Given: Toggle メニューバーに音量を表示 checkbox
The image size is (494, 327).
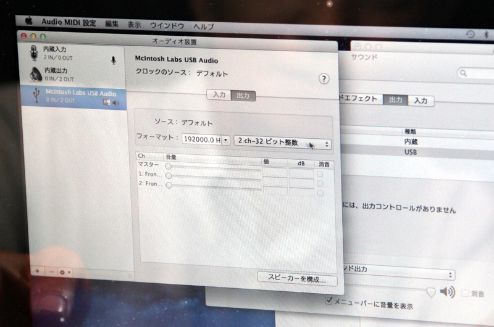Looking at the screenshot, I should pyautogui.click(x=329, y=300).
